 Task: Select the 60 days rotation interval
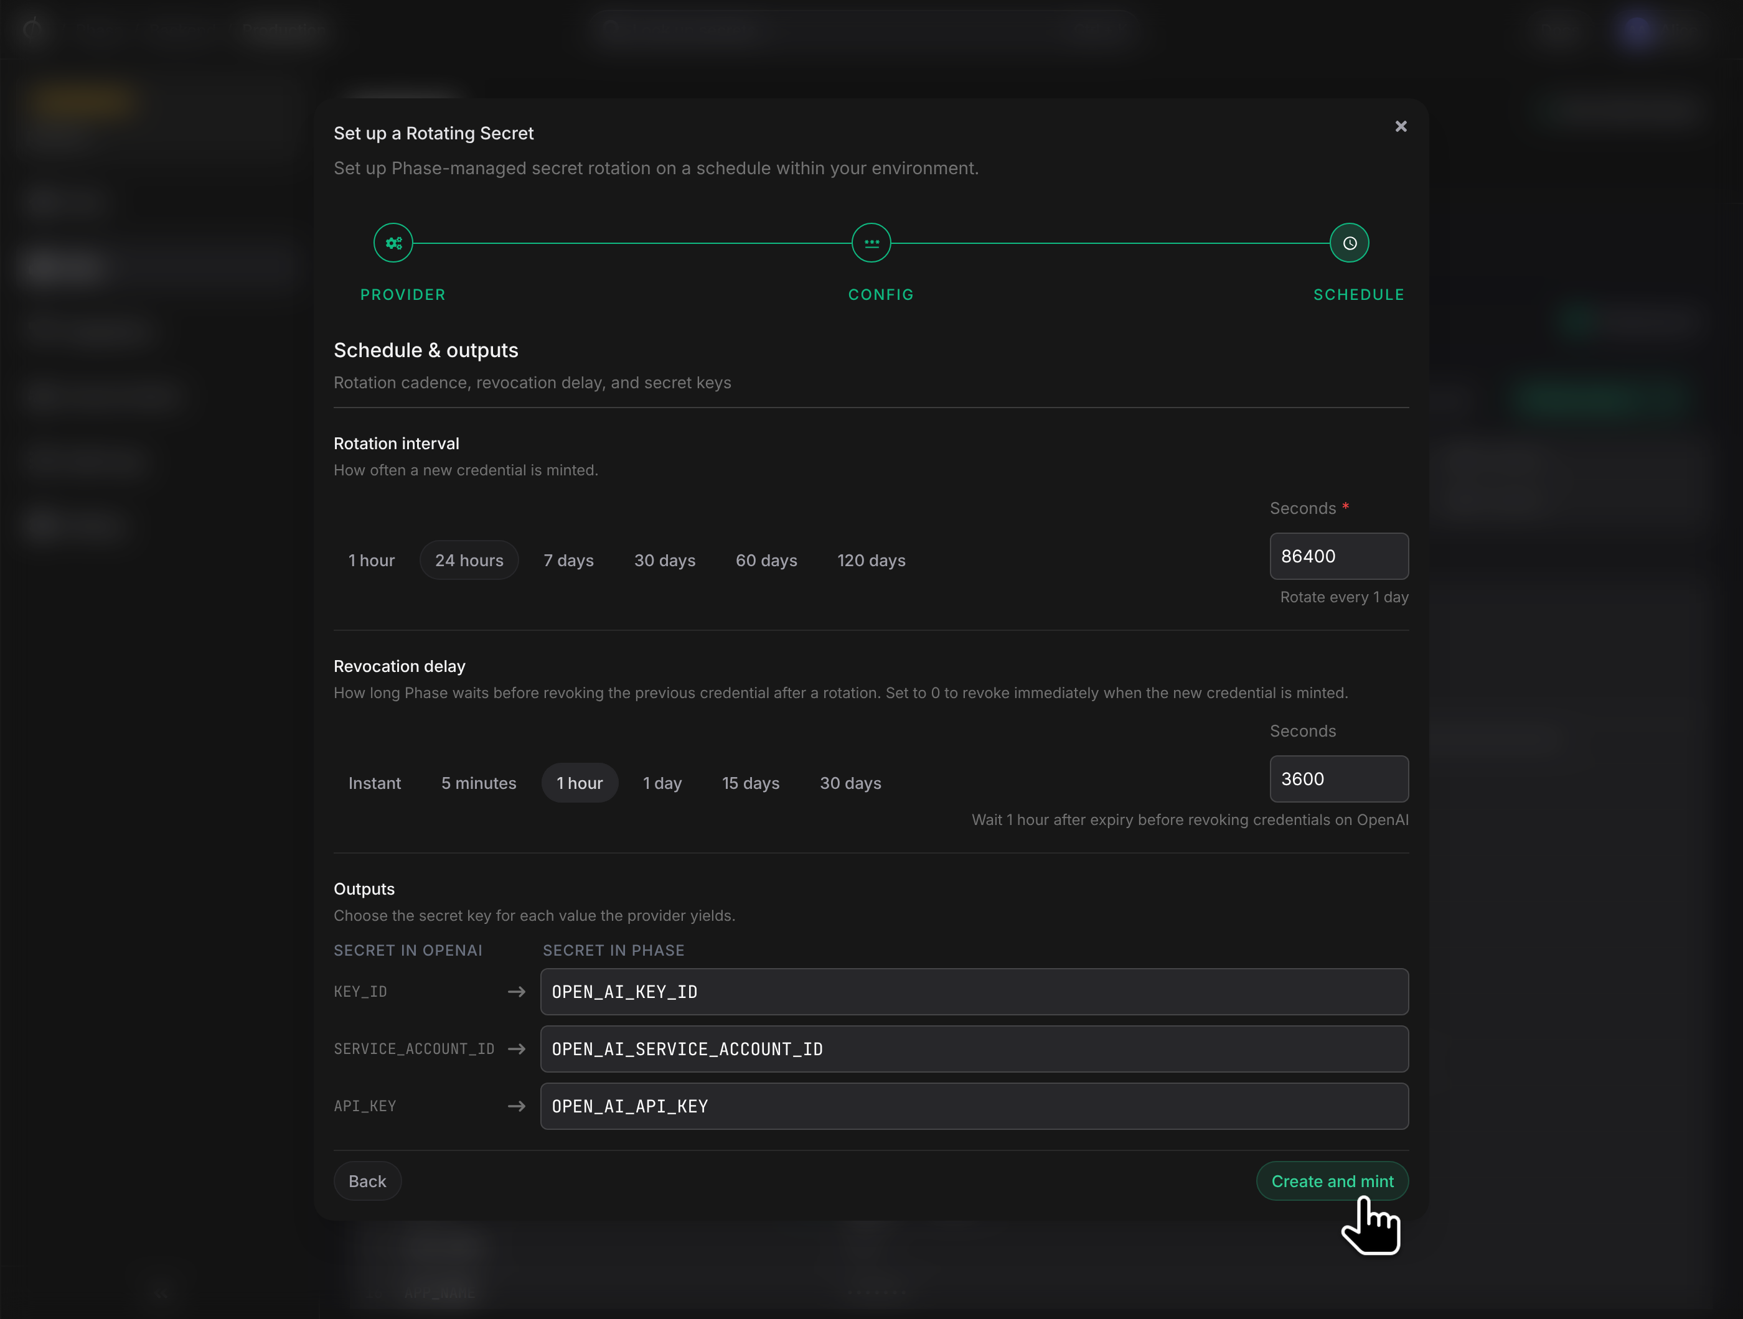[x=766, y=560]
